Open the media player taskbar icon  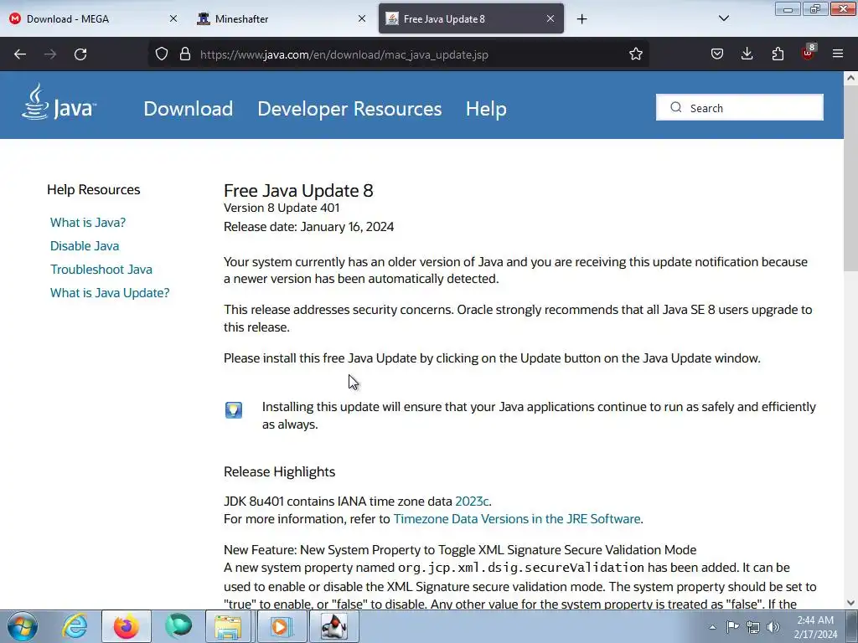281,626
